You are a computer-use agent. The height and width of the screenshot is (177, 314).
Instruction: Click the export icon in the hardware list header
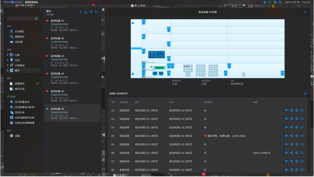tap(86, 12)
